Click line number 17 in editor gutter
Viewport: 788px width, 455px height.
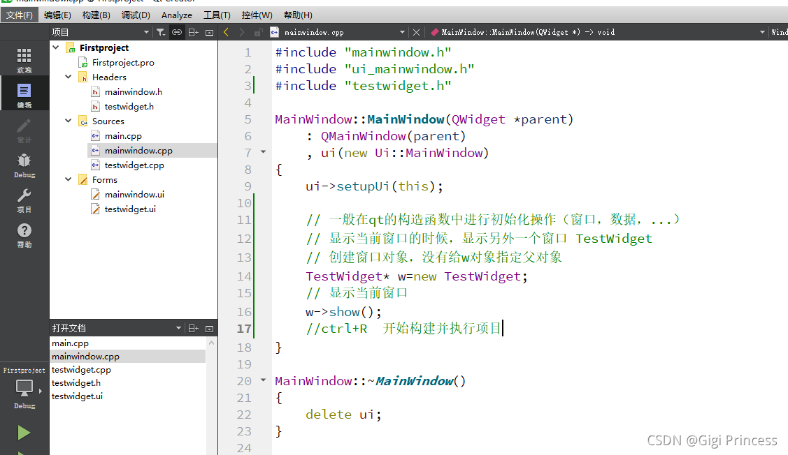pos(244,329)
